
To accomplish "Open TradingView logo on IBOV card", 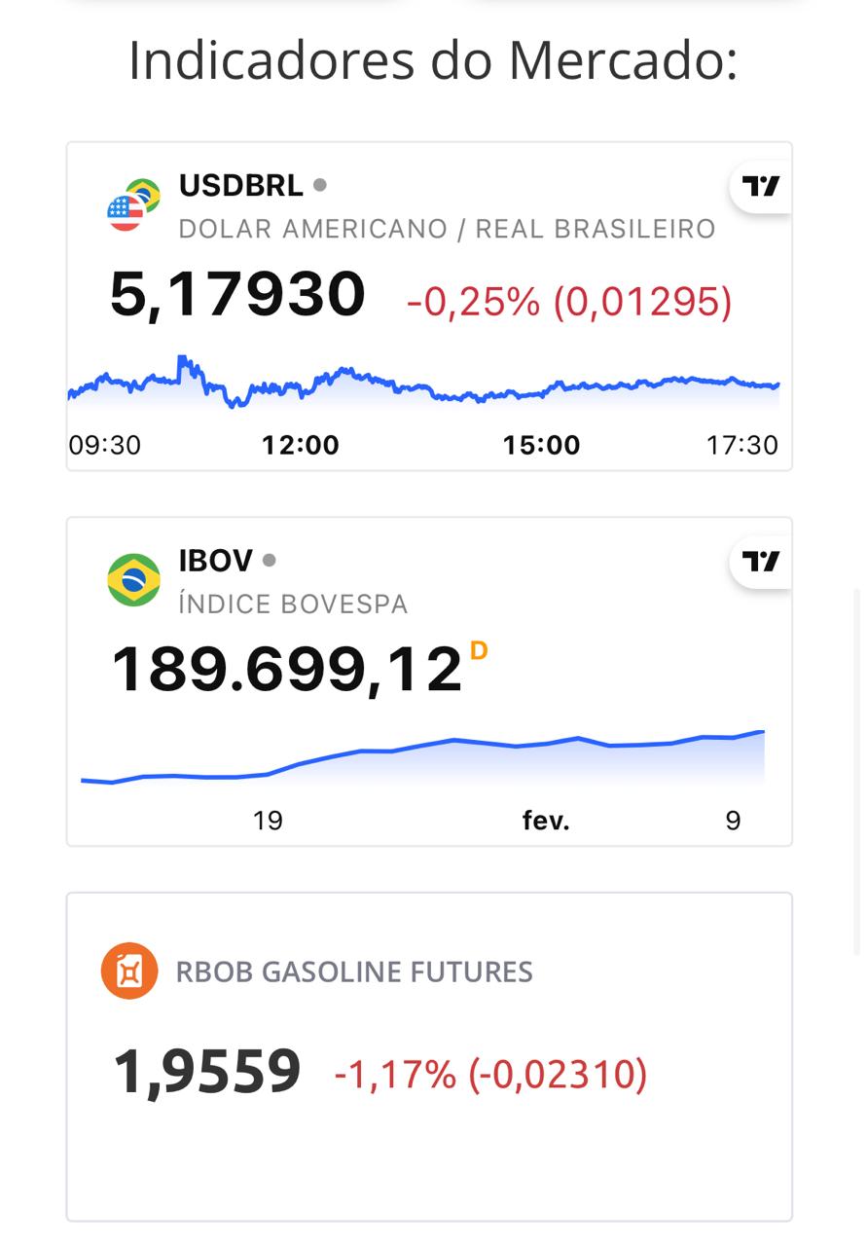I will [761, 561].
